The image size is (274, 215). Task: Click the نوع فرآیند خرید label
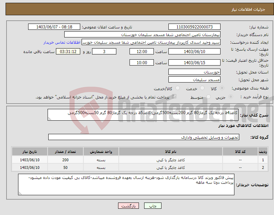(254, 97)
